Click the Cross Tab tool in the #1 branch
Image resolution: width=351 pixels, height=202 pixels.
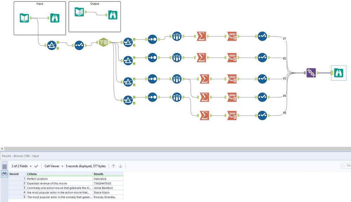pyautogui.click(x=232, y=36)
